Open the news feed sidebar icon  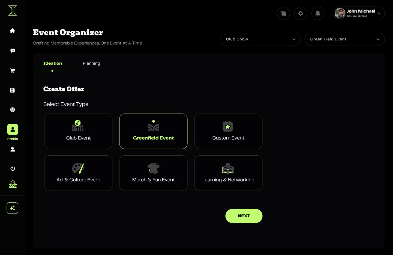[x=13, y=90]
